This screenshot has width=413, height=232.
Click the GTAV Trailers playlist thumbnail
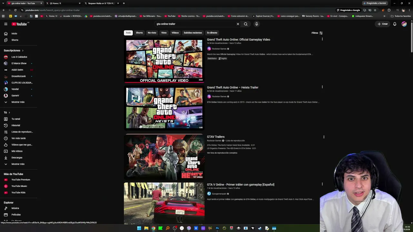(164, 157)
